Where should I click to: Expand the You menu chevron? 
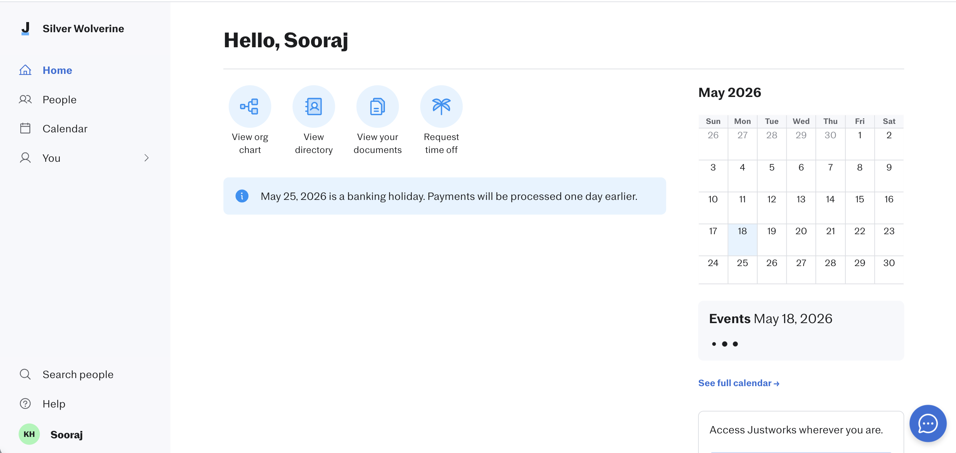[147, 158]
